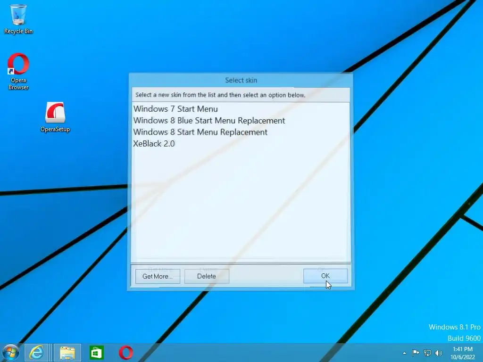Viewport: 483px width, 362px height.
Task: Launch Opera from the taskbar
Action: click(125, 353)
